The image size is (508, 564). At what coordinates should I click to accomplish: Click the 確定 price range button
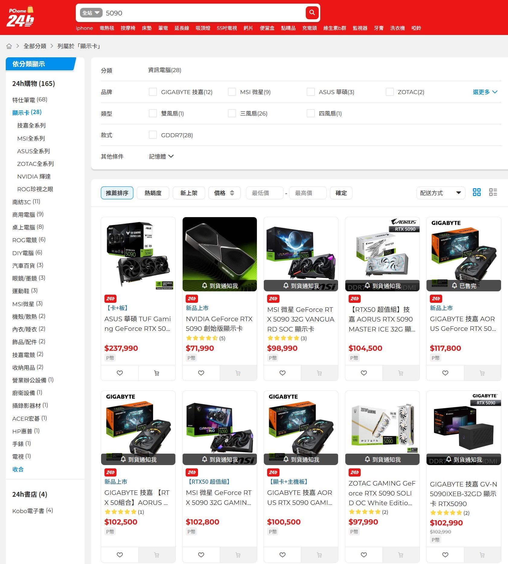tap(341, 193)
